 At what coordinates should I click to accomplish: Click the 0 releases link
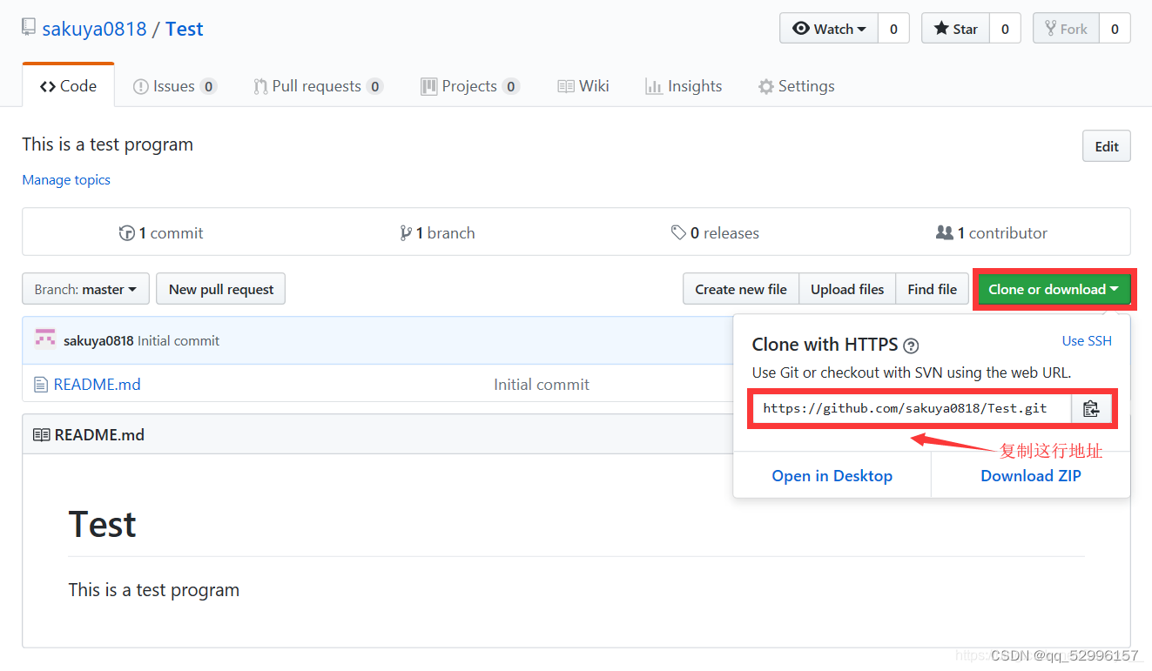click(715, 233)
